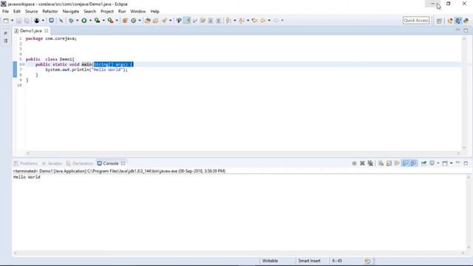Click the Clear Console icon
The image size is (473, 266).
(x=381, y=163)
